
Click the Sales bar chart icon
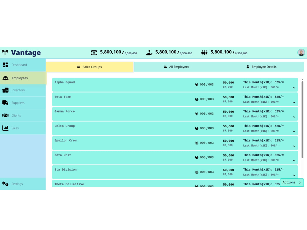[x=6, y=128]
